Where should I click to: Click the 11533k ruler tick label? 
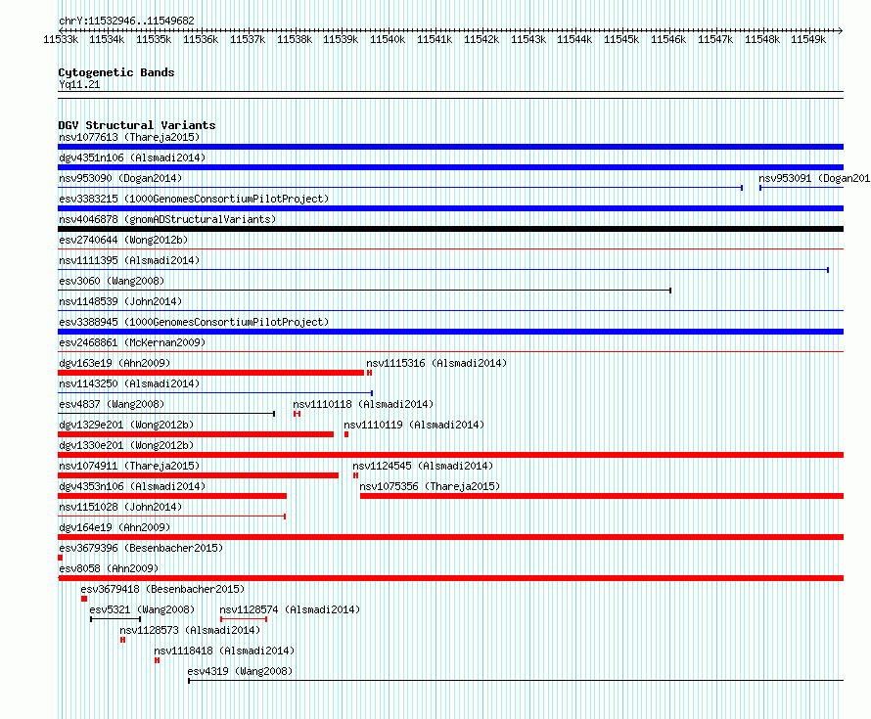tap(61, 39)
